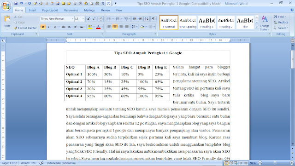Expand the Styles gallery More arrow
295x166 pixels.
[257, 28]
